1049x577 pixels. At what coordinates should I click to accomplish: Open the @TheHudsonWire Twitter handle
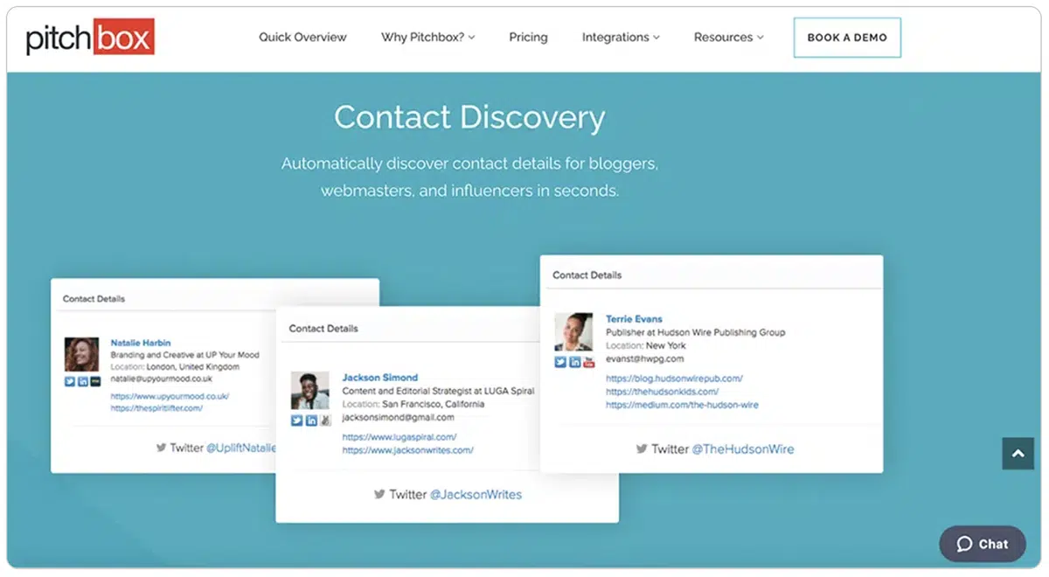click(x=743, y=448)
